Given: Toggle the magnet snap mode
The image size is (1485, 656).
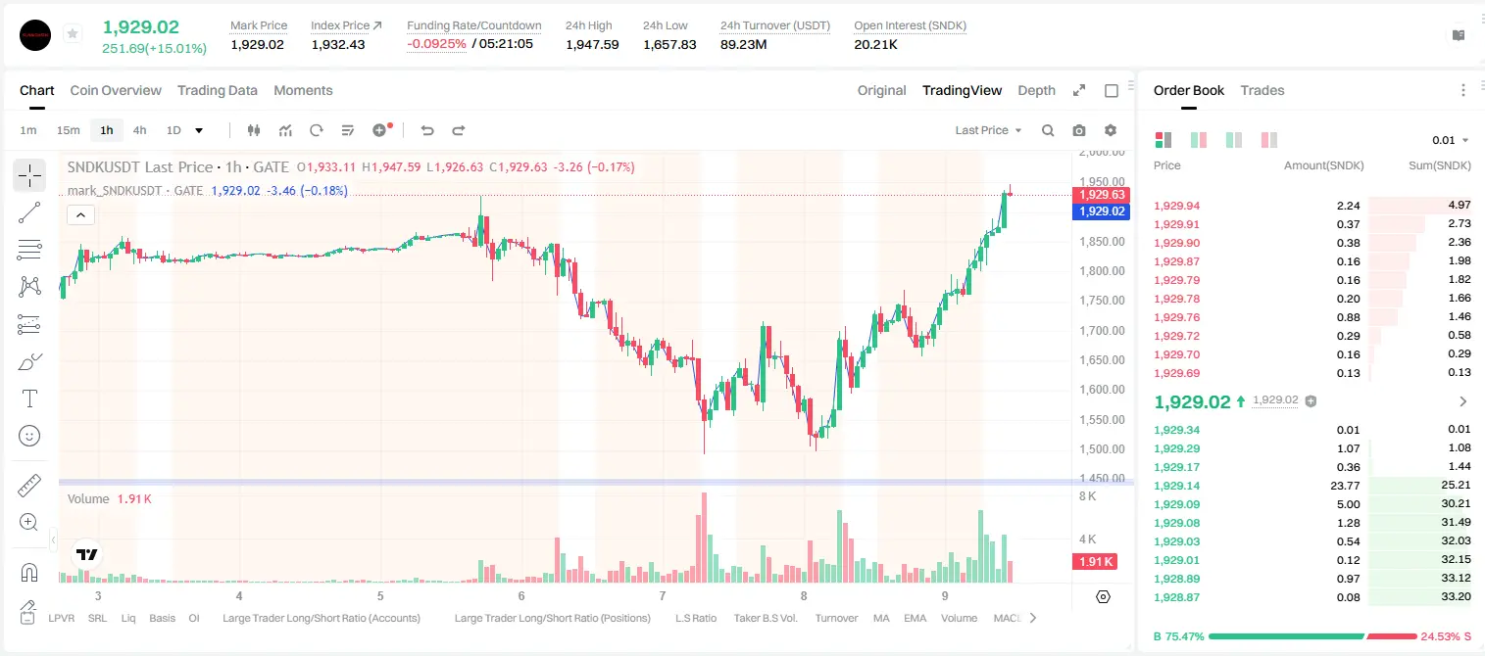Looking at the screenshot, I should click(x=29, y=573).
